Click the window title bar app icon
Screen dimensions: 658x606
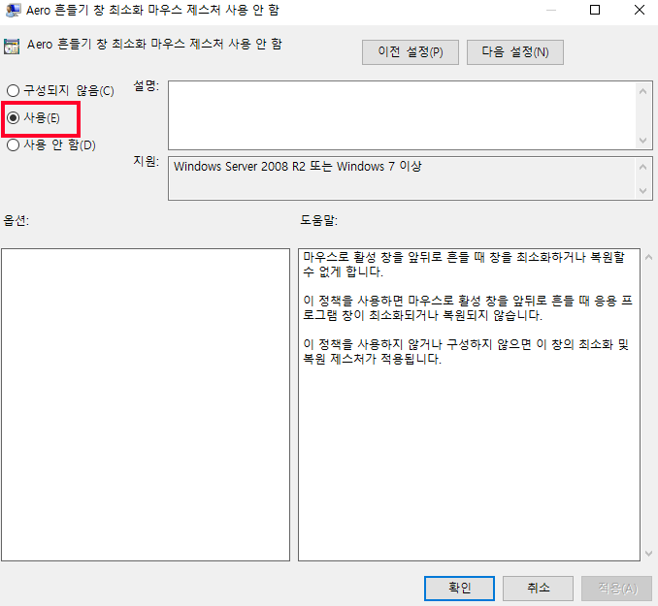click(13, 10)
